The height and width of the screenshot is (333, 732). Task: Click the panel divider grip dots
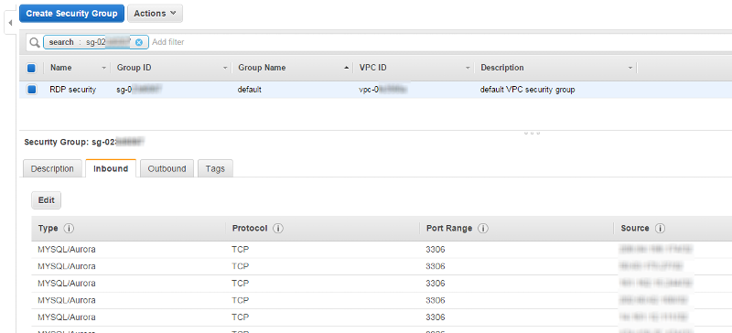(x=532, y=133)
